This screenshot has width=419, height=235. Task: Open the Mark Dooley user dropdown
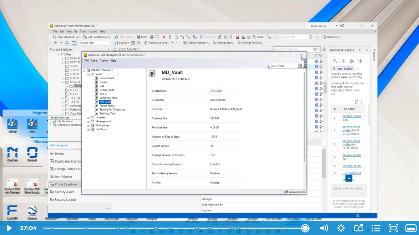(x=337, y=26)
